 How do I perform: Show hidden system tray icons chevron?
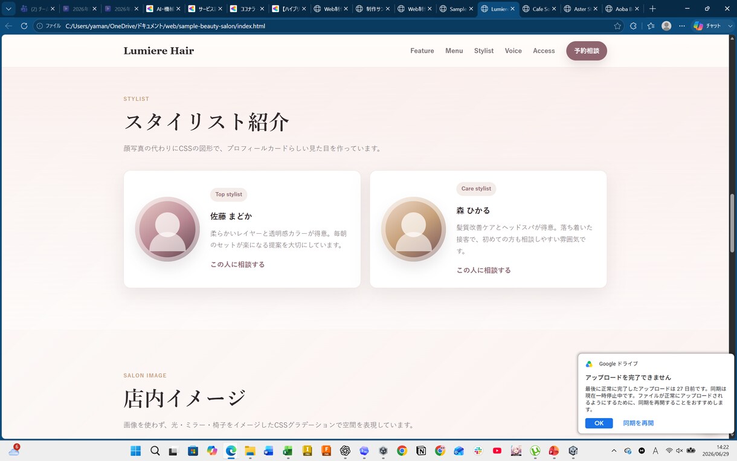(x=614, y=451)
